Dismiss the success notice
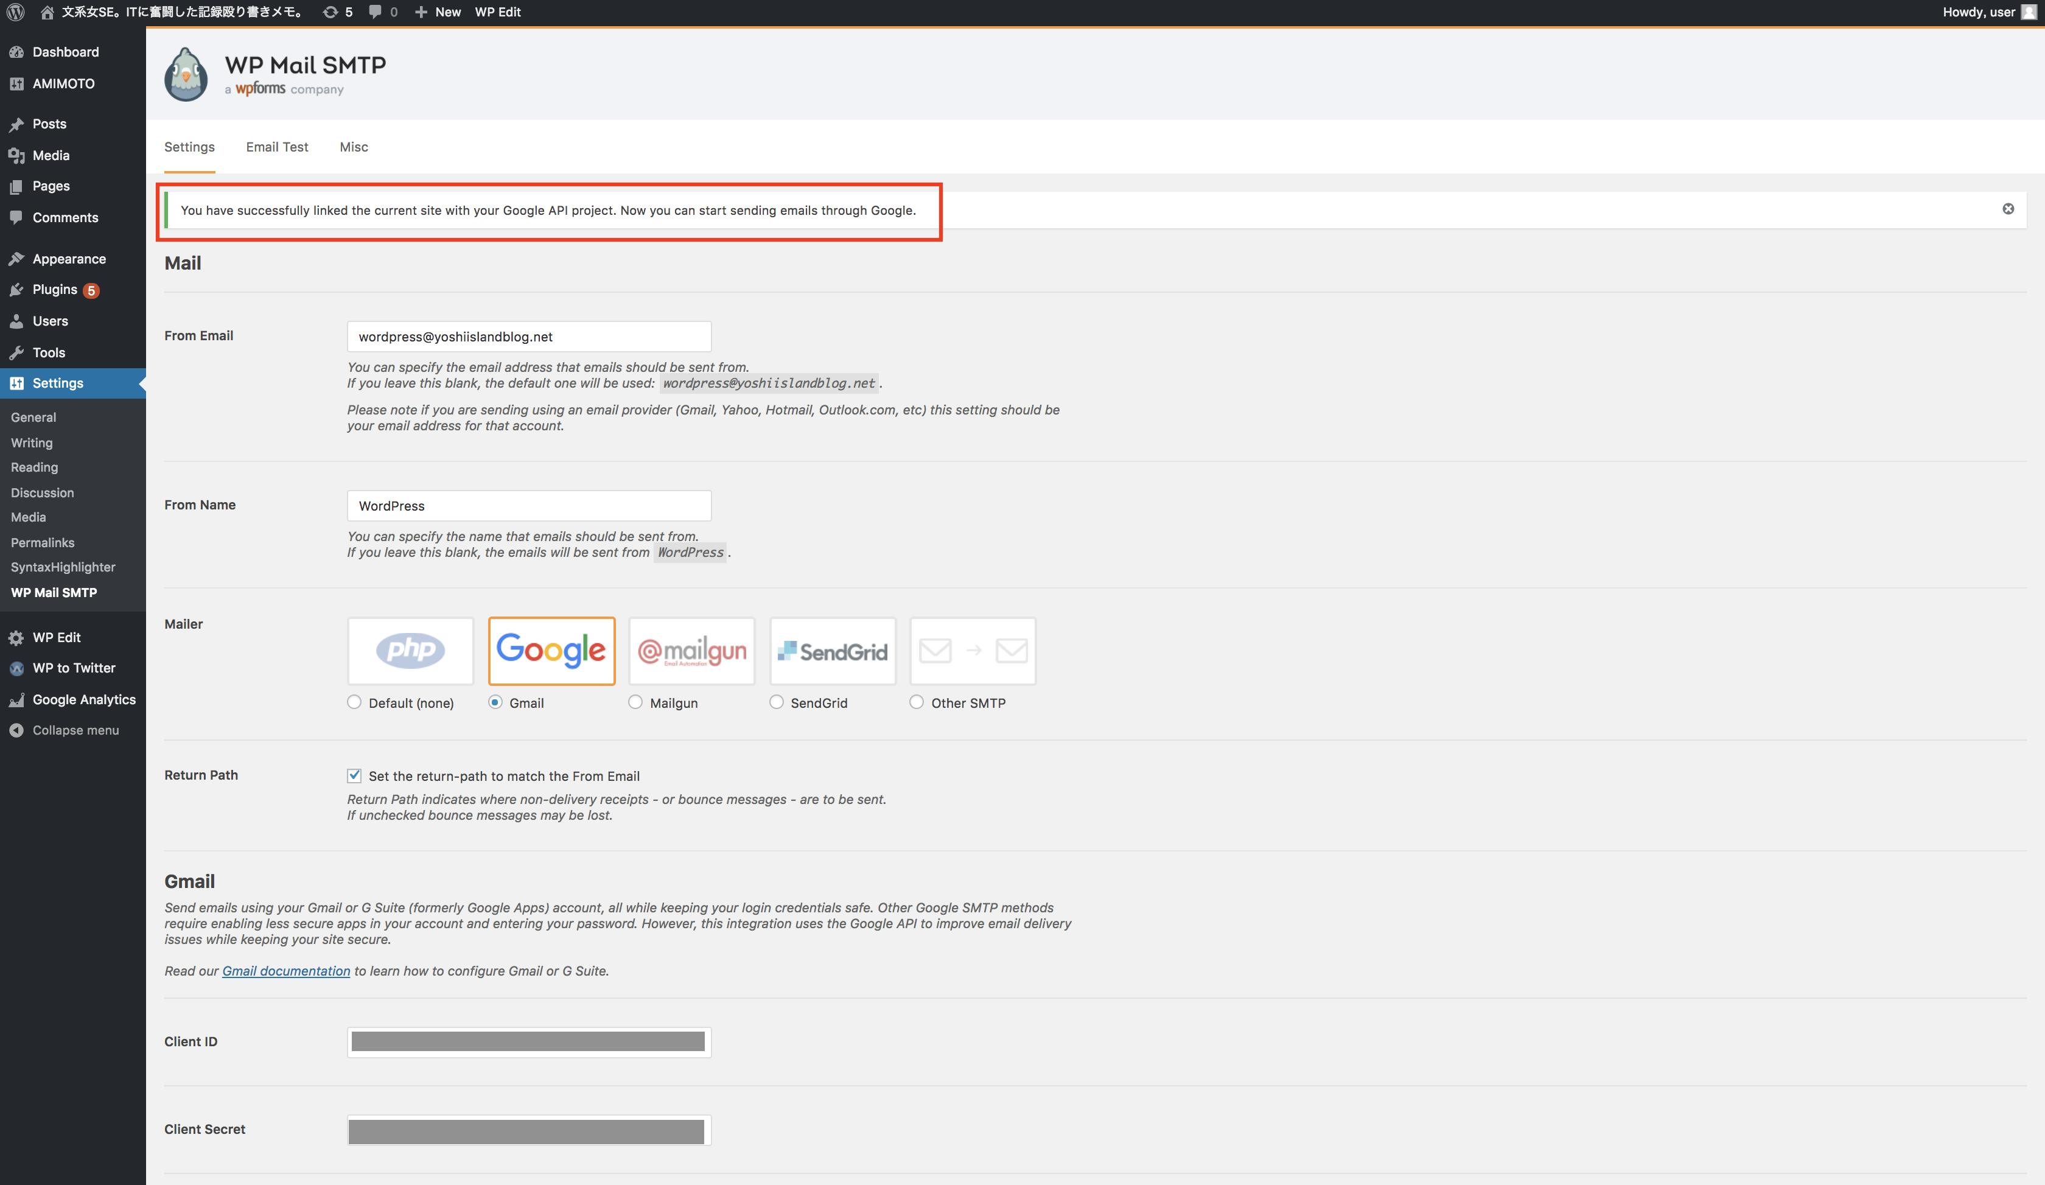2045x1185 pixels. [x=2008, y=209]
